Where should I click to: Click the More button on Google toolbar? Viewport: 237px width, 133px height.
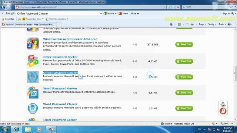pos(134,13)
